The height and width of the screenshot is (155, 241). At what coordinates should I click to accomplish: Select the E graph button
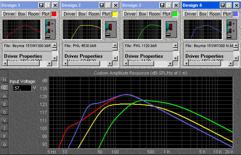(4, 104)
